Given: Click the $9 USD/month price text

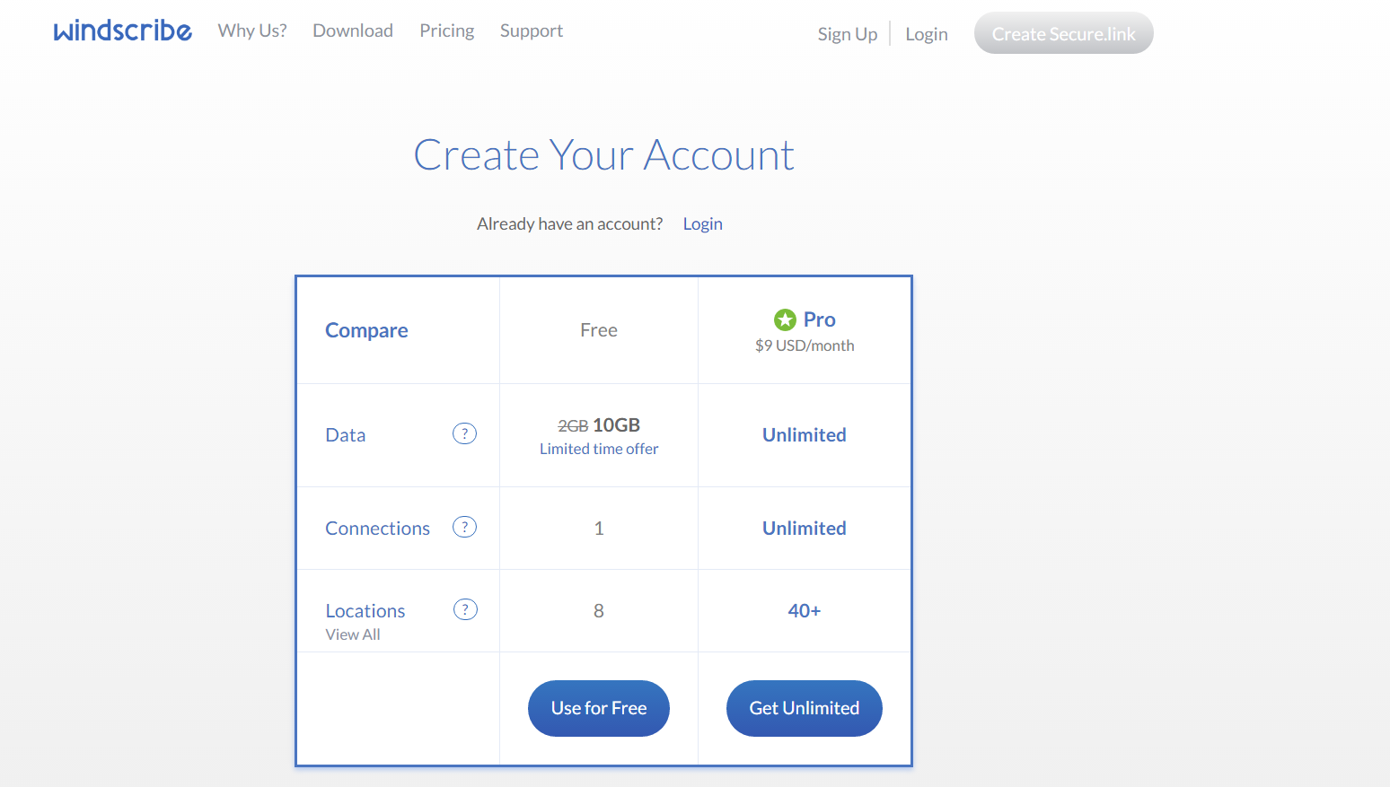Looking at the screenshot, I should [805, 345].
